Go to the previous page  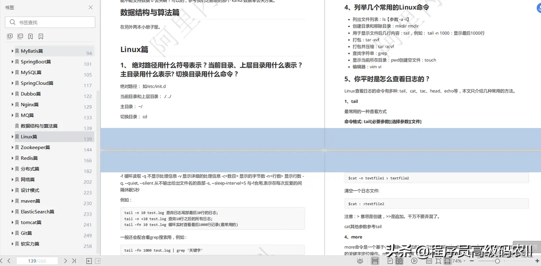[x=9, y=261]
